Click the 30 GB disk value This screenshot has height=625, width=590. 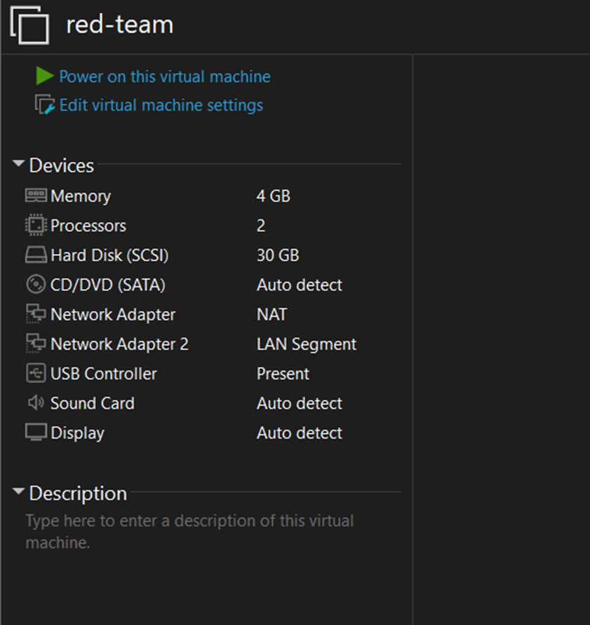point(278,255)
